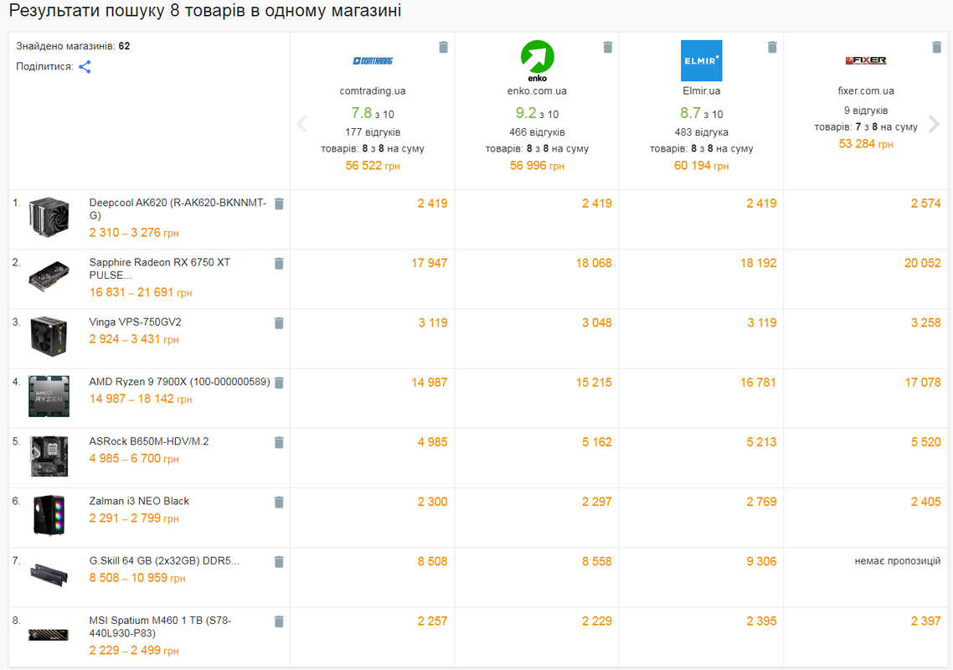Delete fixer.com.ua store column
Viewport: 953px width, 670px height.
tap(936, 47)
